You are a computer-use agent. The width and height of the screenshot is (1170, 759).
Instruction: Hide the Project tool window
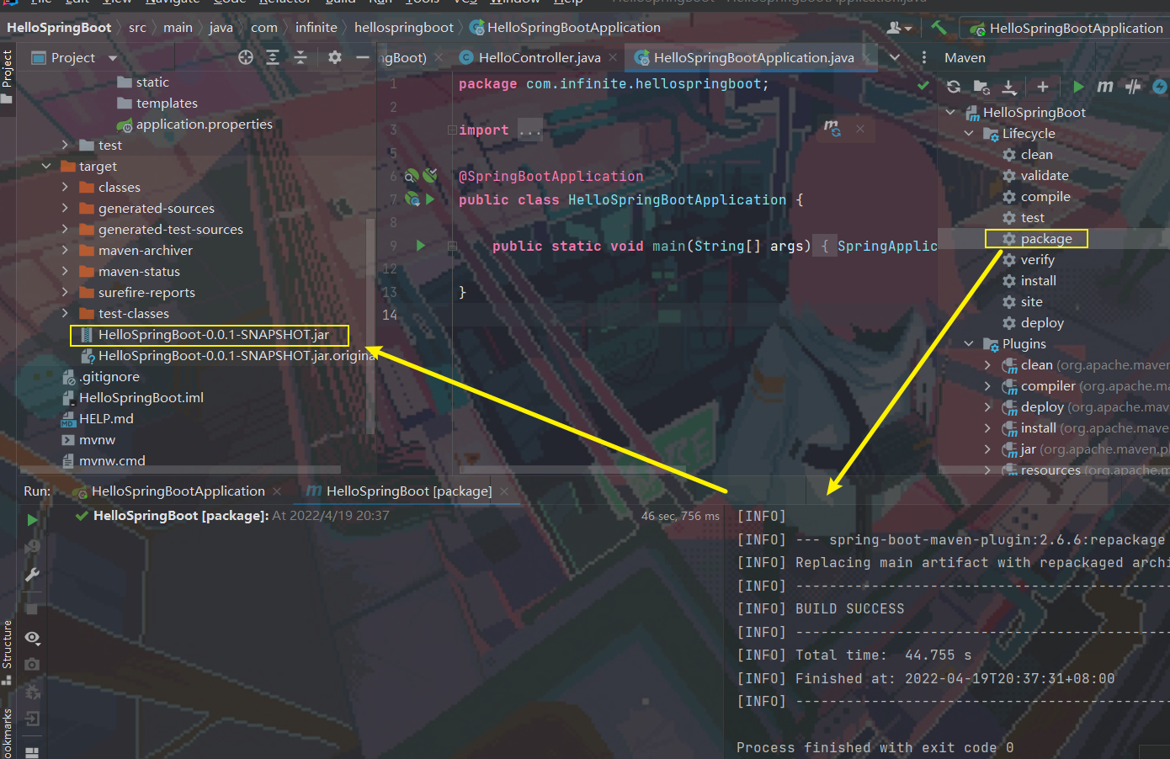(x=363, y=57)
